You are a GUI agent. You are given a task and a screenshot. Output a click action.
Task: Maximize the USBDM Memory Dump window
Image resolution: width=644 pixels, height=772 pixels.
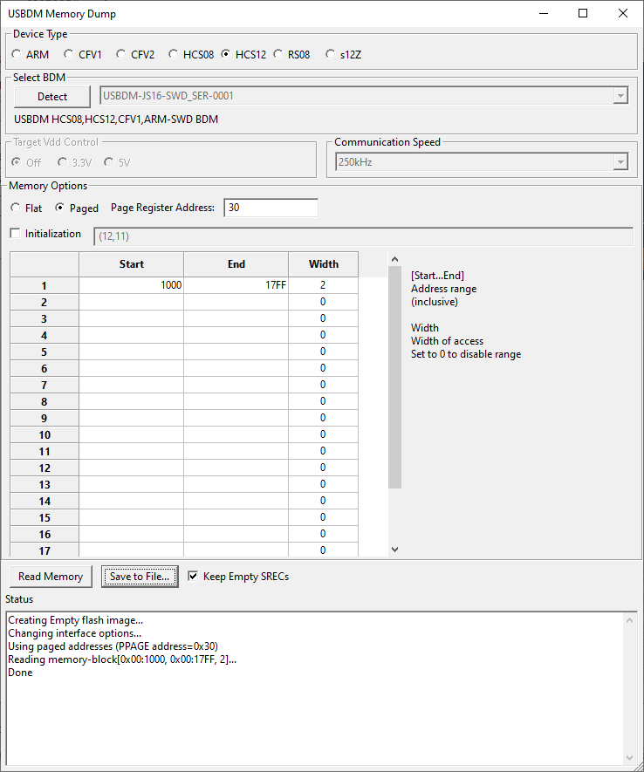(x=583, y=13)
